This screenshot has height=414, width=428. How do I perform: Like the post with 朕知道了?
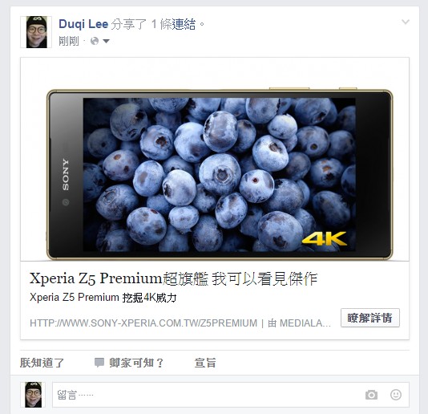coord(42,363)
